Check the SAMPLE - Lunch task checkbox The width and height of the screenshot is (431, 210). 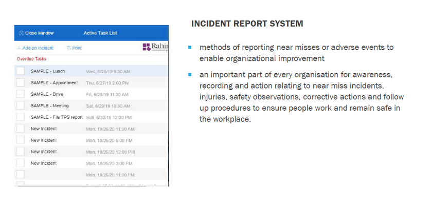point(20,71)
